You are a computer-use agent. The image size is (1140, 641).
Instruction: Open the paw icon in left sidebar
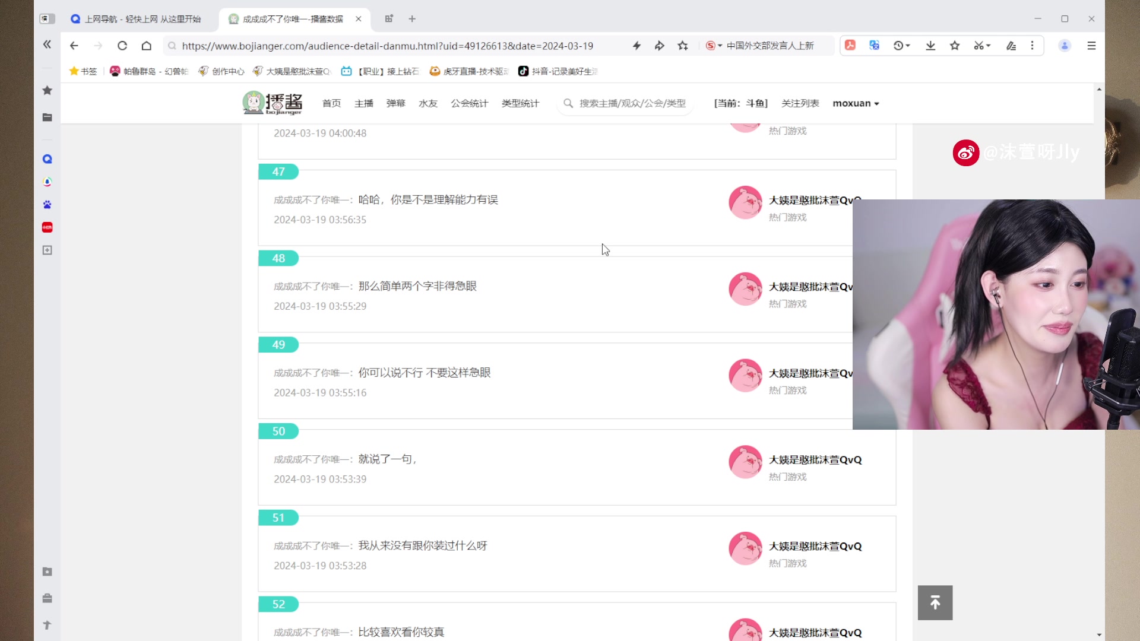47,205
